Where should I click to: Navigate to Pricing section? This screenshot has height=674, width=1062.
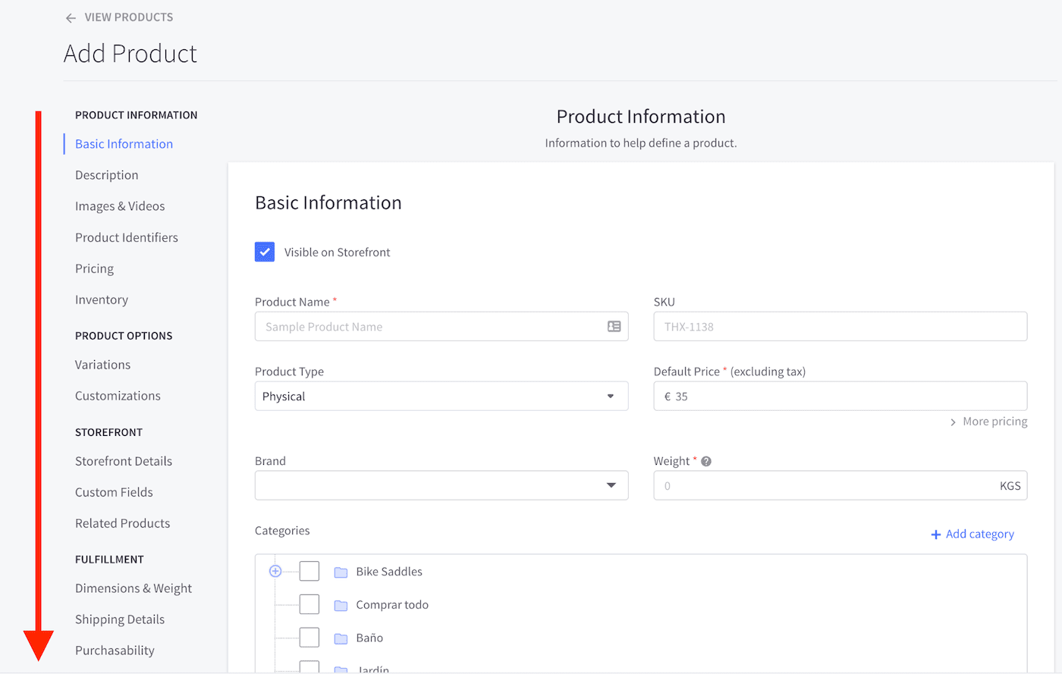[94, 268]
